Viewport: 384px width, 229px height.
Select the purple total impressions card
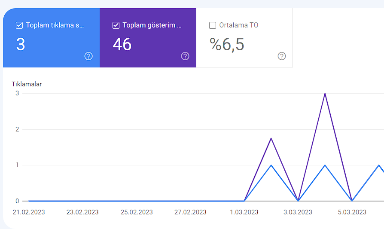(x=148, y=38)
